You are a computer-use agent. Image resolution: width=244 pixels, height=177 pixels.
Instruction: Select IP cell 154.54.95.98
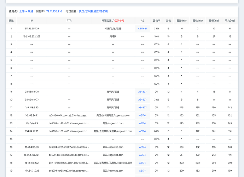click(x=32, y=147)
